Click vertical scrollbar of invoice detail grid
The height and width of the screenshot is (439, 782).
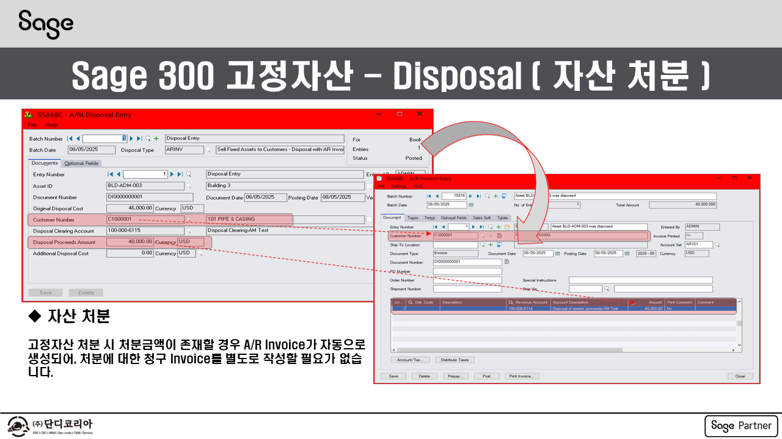tap(739, 323)
